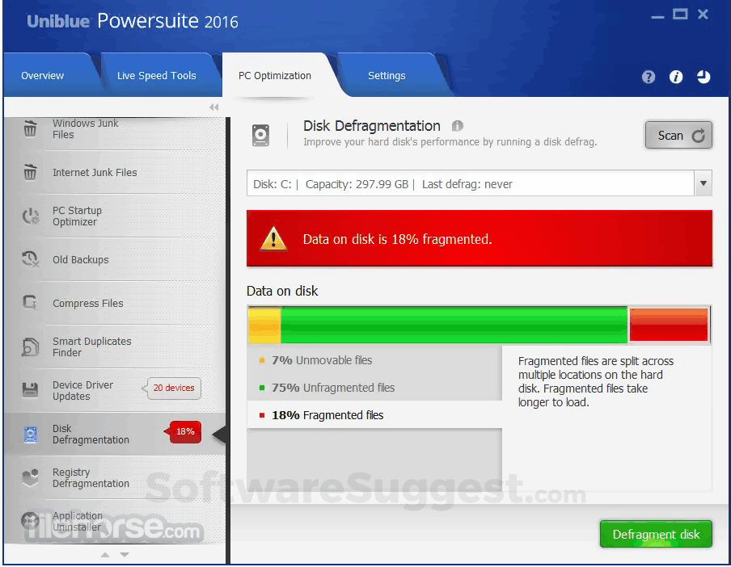The width and height of the screenshot is (731, 567).
Task: Click the Scan button
Action: tap(678, 135)
